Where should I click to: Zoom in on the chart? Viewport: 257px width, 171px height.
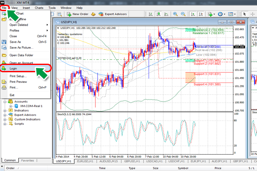coord(175,14)
